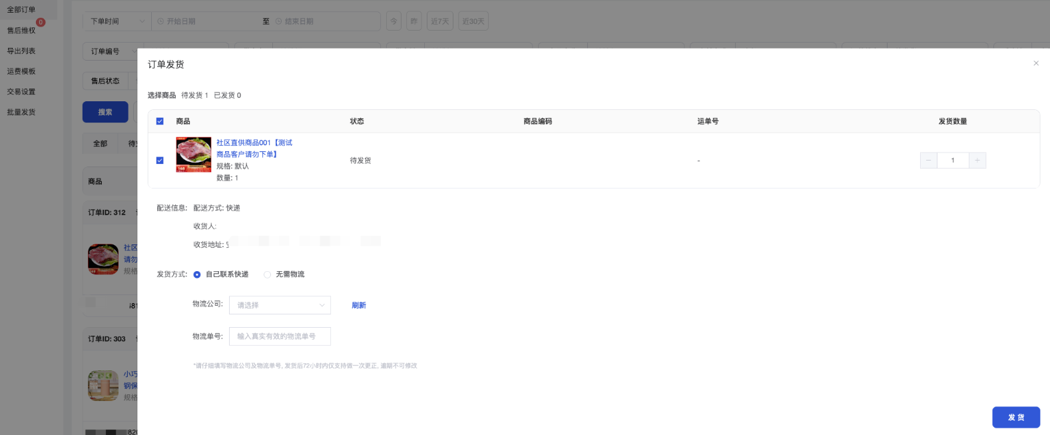The width and height of the screenshot is (1050, 435).
Task: Click the product thumbnail in shipment table
Action: pyautogui.click(x=193, y=155)
